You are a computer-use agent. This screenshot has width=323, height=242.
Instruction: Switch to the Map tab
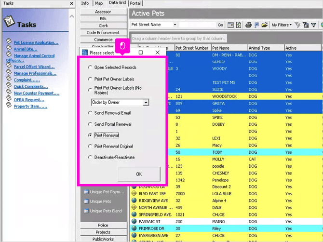(x=99, y=3)
